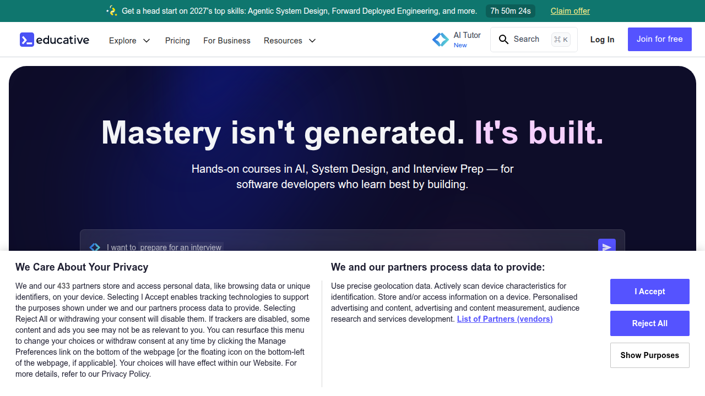Click the AI Tutor label
Screen dimensions: 705x396
467,35
